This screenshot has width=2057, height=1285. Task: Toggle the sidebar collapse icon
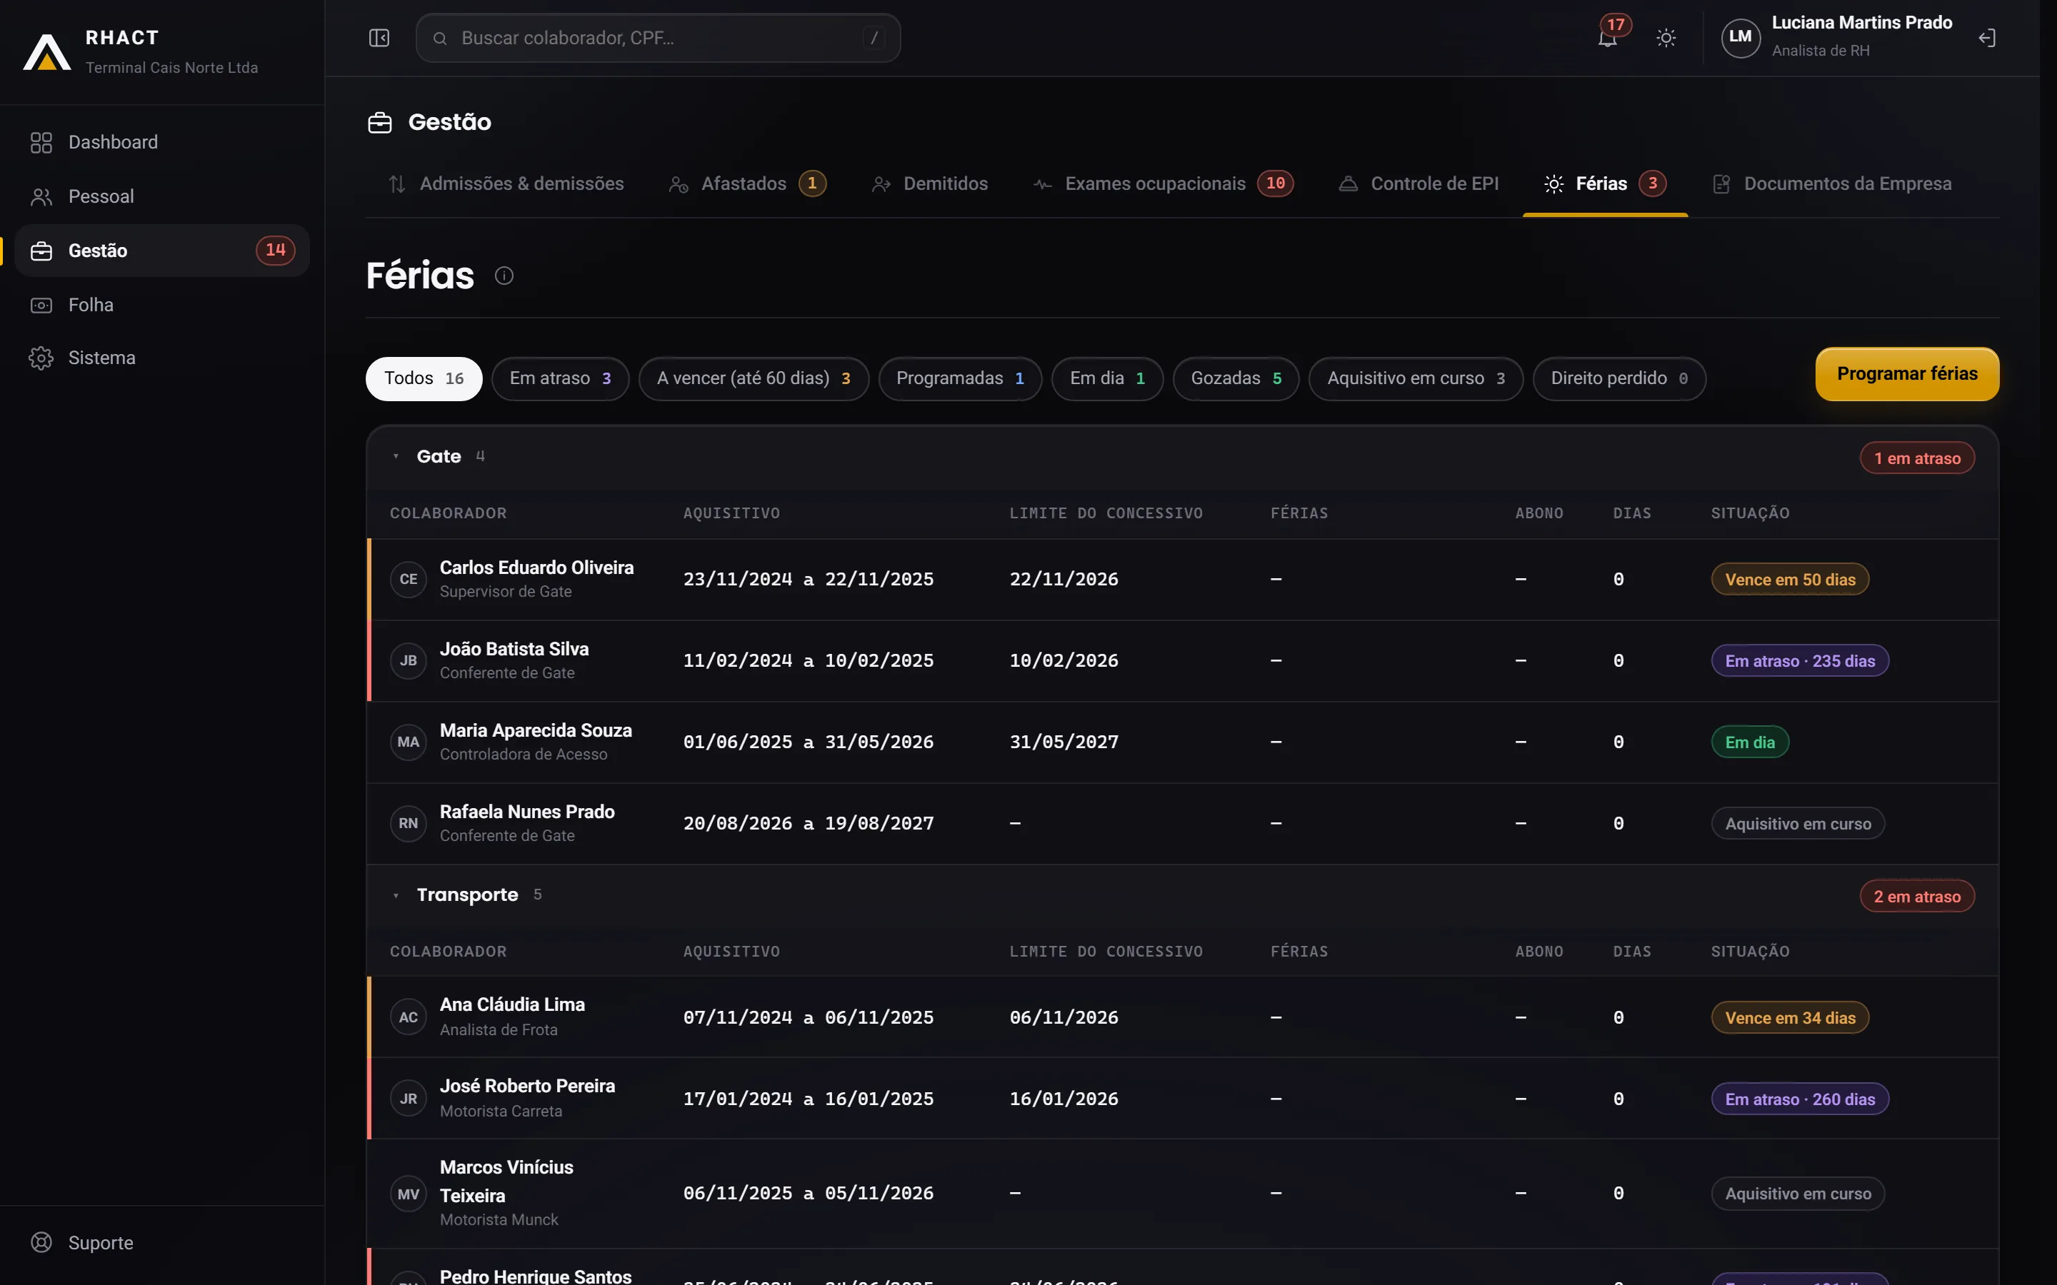[x=379, y=37]
